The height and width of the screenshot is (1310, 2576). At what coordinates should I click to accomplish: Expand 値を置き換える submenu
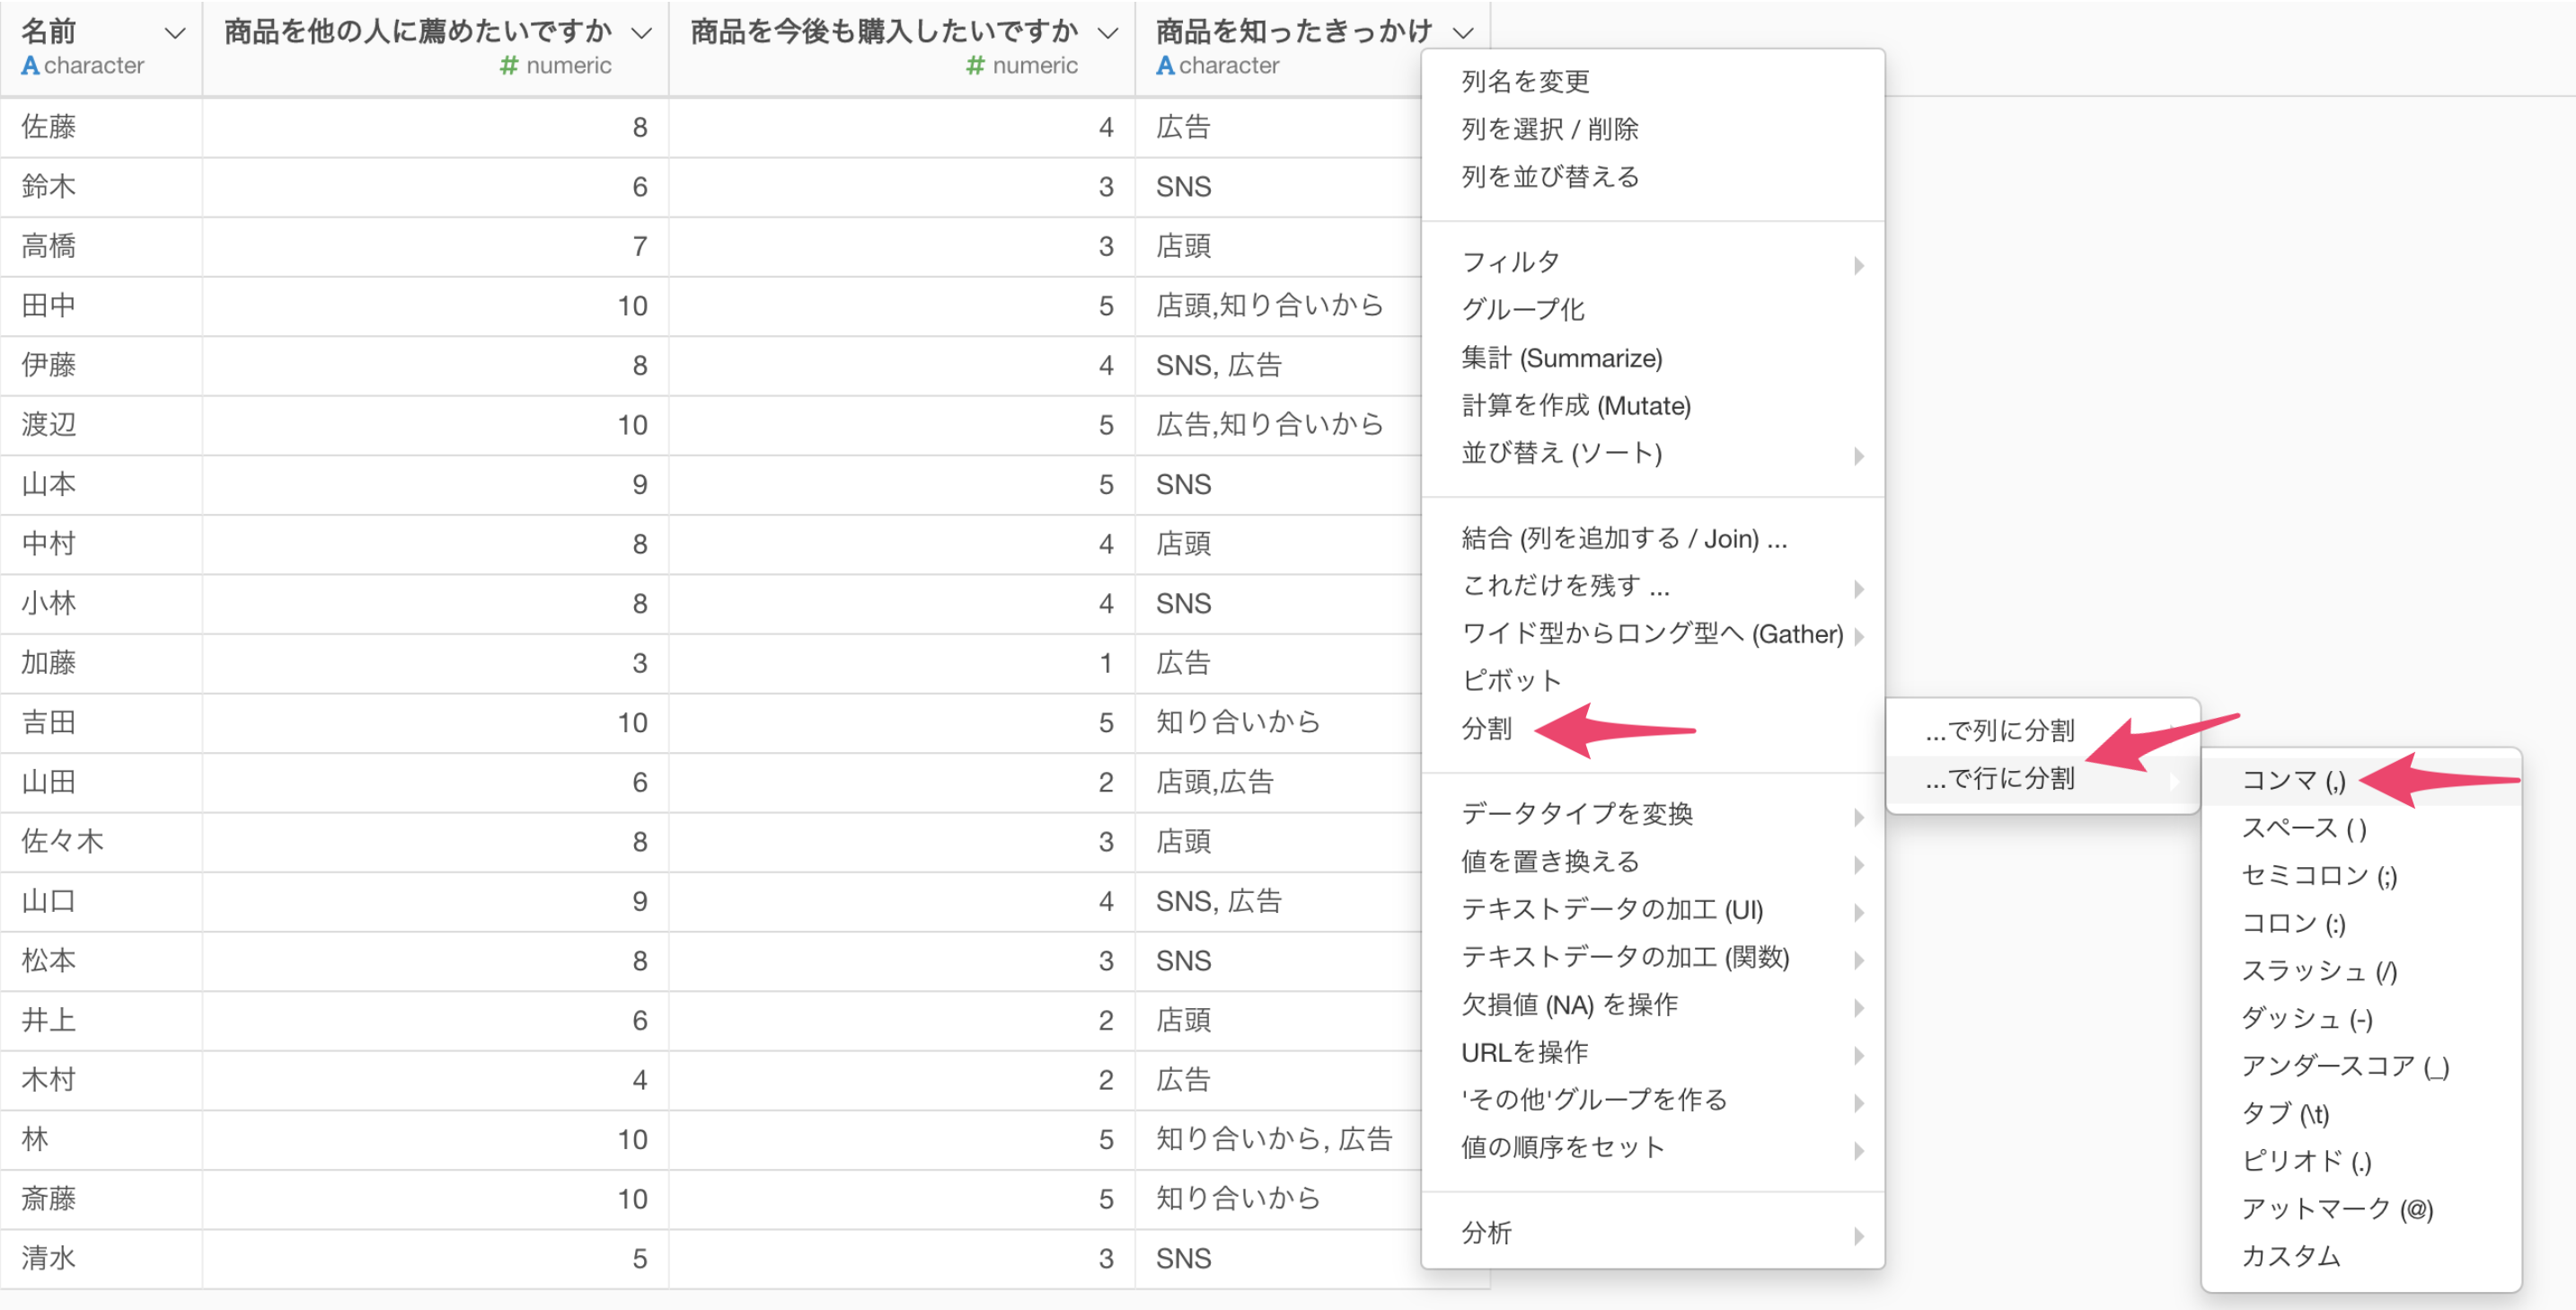pyautogui.click(x=1653, y=862)
